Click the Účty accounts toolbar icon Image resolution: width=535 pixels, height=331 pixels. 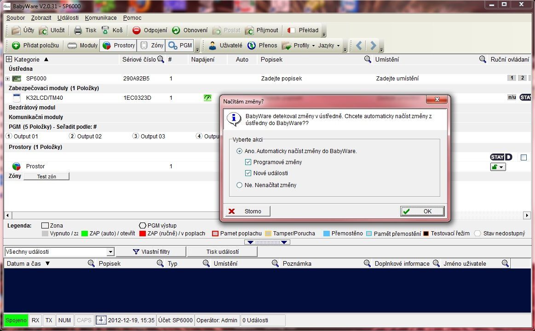pyautogui.click(x=17, y=30)
